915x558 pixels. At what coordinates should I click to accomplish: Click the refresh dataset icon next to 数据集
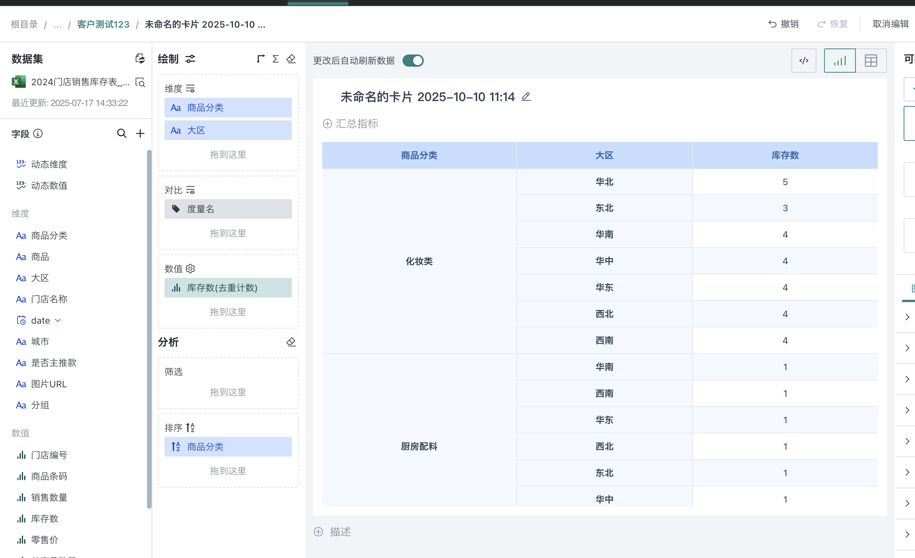[139, 58]
